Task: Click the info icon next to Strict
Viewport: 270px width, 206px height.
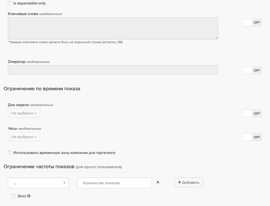Action: click(29, 196)
